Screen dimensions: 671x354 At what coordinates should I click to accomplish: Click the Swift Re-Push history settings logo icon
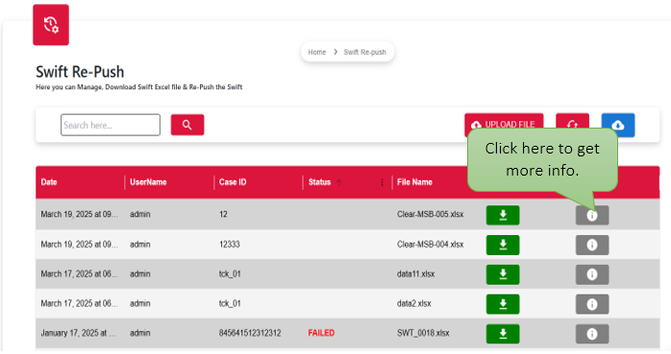pos(51,25)
